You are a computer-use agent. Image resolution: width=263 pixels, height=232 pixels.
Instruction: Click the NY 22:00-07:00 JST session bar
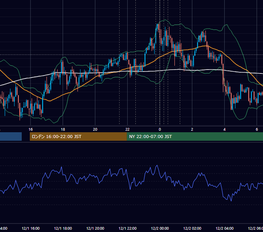pyautogui.click(x=195, y=136)
